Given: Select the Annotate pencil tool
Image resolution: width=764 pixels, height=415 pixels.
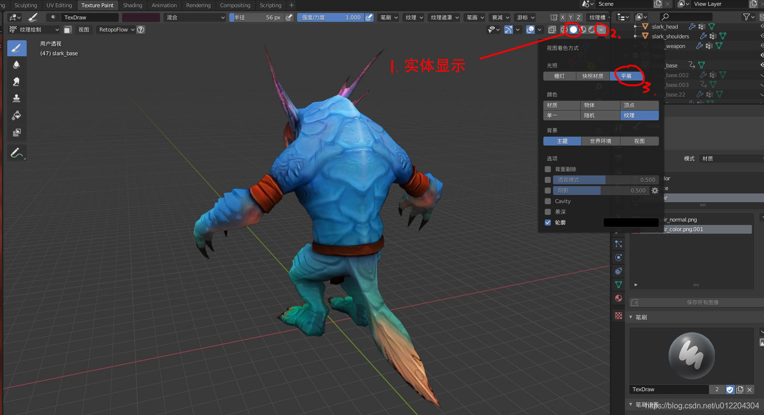Looking at the screenshot, I should (16, 153).
